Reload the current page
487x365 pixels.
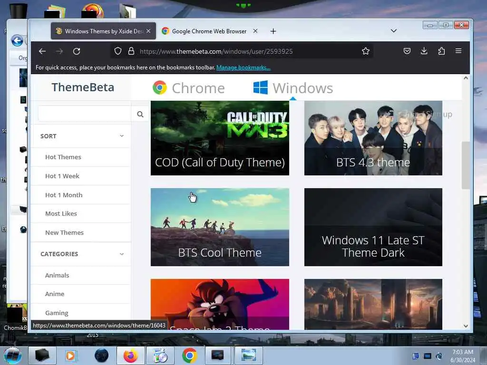coord(77,51)
